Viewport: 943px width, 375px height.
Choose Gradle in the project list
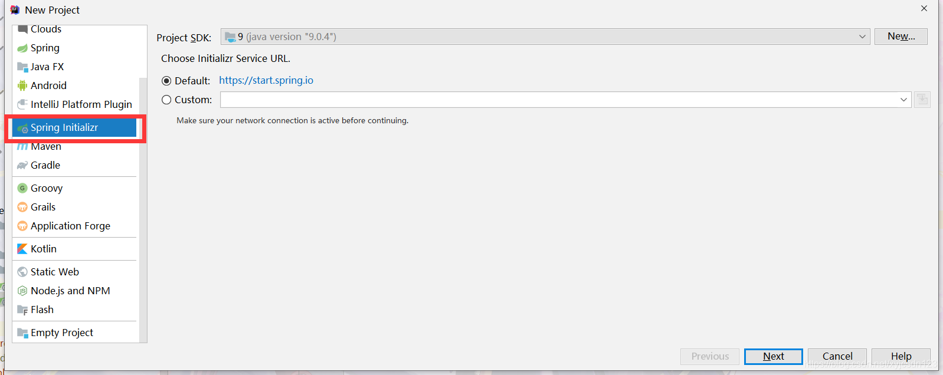point(74,165)
